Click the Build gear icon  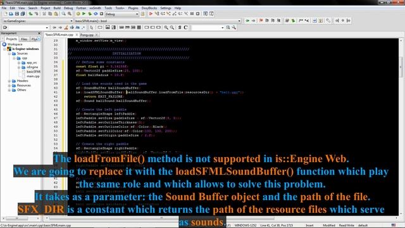tap(78, 14)
